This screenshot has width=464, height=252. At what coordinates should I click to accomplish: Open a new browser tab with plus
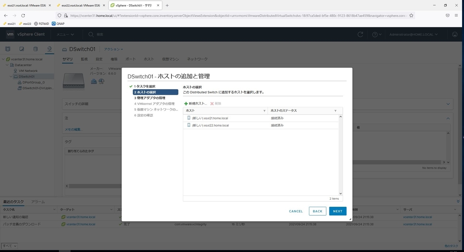click(x=167, y=5)
